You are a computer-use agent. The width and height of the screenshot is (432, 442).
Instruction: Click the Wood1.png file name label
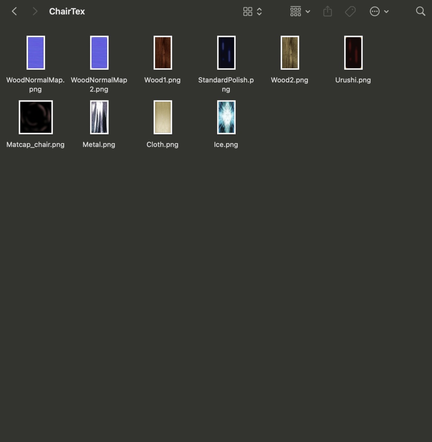point(162,80)
